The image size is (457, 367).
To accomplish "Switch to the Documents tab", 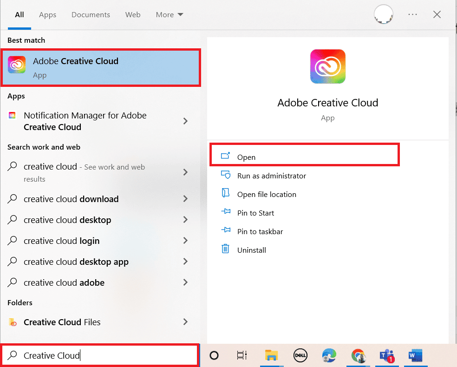I will (91, 14).
